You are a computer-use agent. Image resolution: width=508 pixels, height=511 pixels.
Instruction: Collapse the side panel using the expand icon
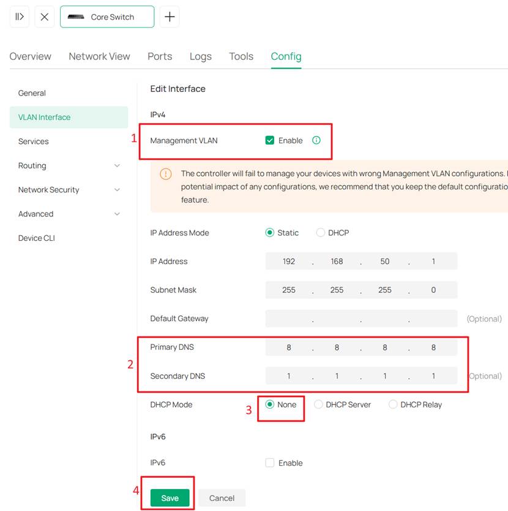[x=20, y=17]
